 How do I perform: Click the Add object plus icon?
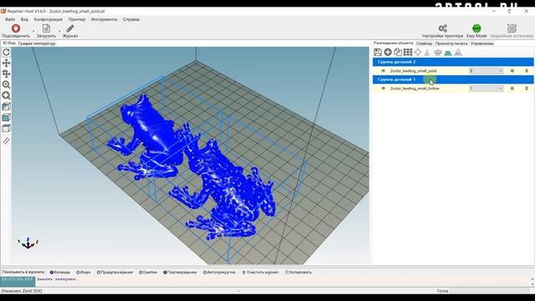tap(388, 52)
